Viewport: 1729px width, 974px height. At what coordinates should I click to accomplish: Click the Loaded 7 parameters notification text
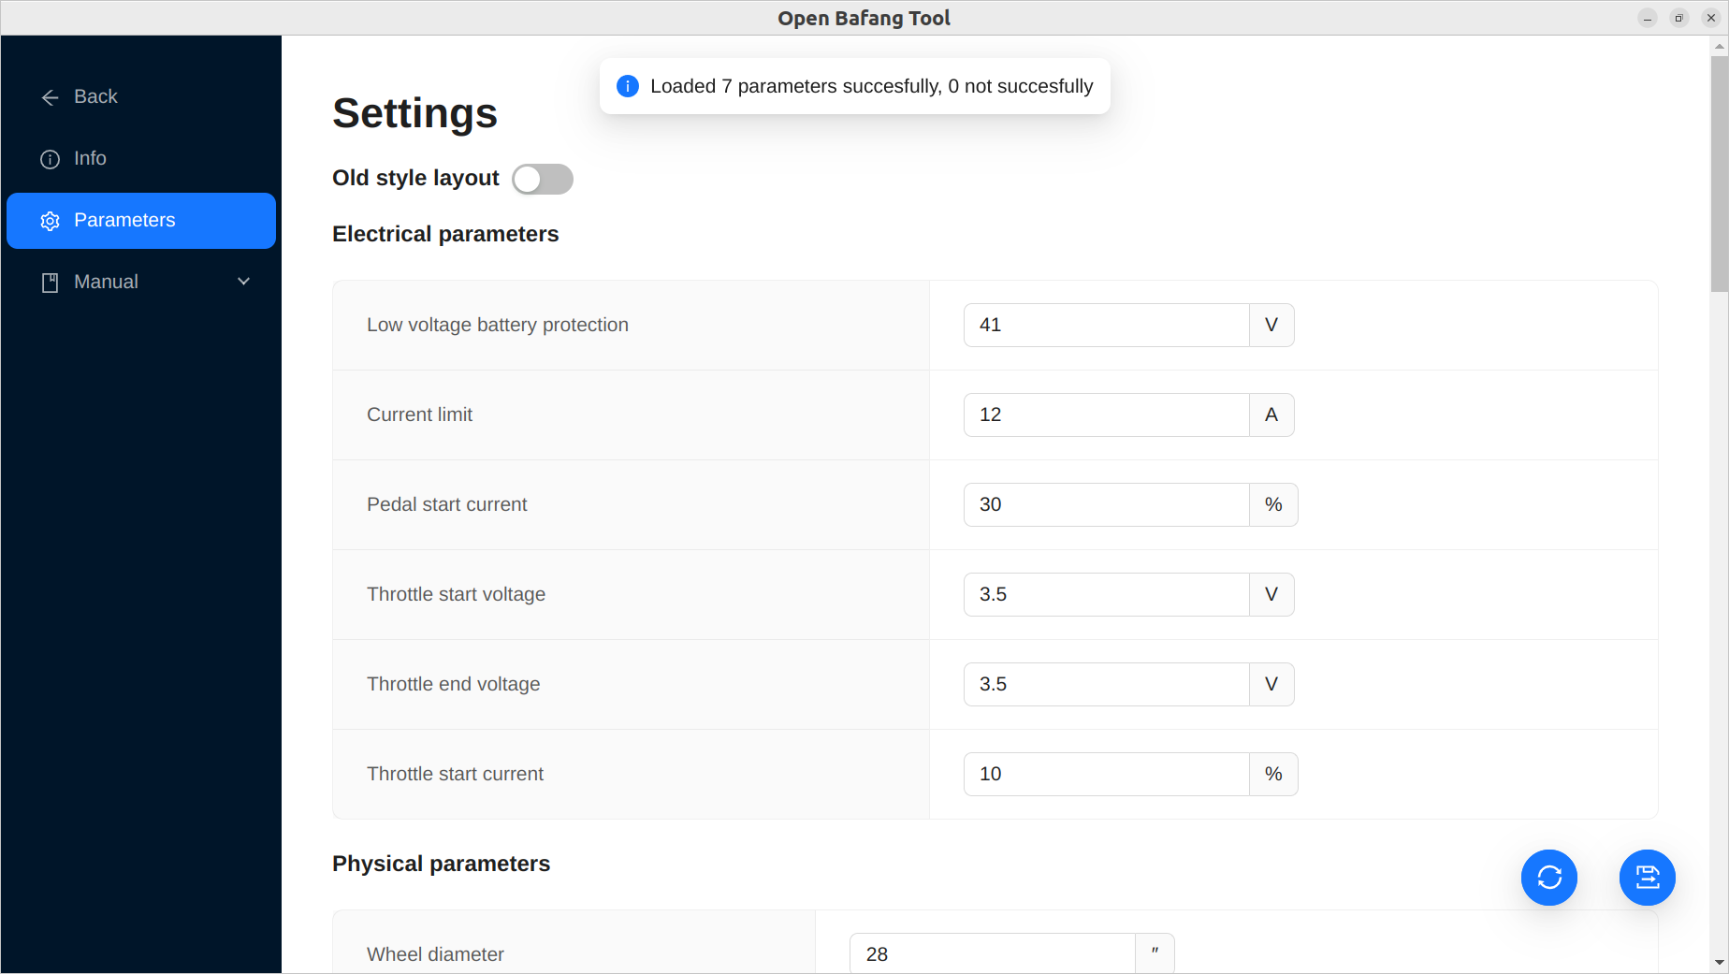pos(871,86)
